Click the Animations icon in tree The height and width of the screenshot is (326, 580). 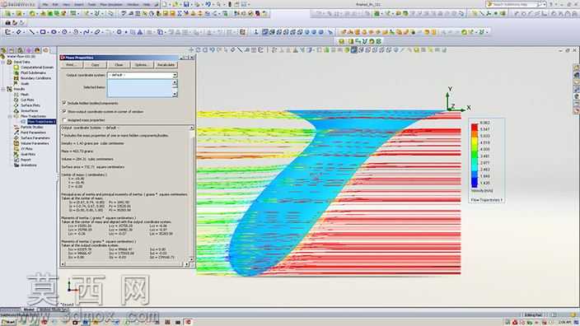[x=16, y=165]
